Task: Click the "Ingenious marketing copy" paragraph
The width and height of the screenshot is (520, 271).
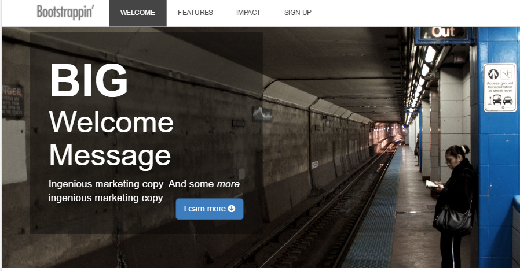Action: [x=144, y=191]
